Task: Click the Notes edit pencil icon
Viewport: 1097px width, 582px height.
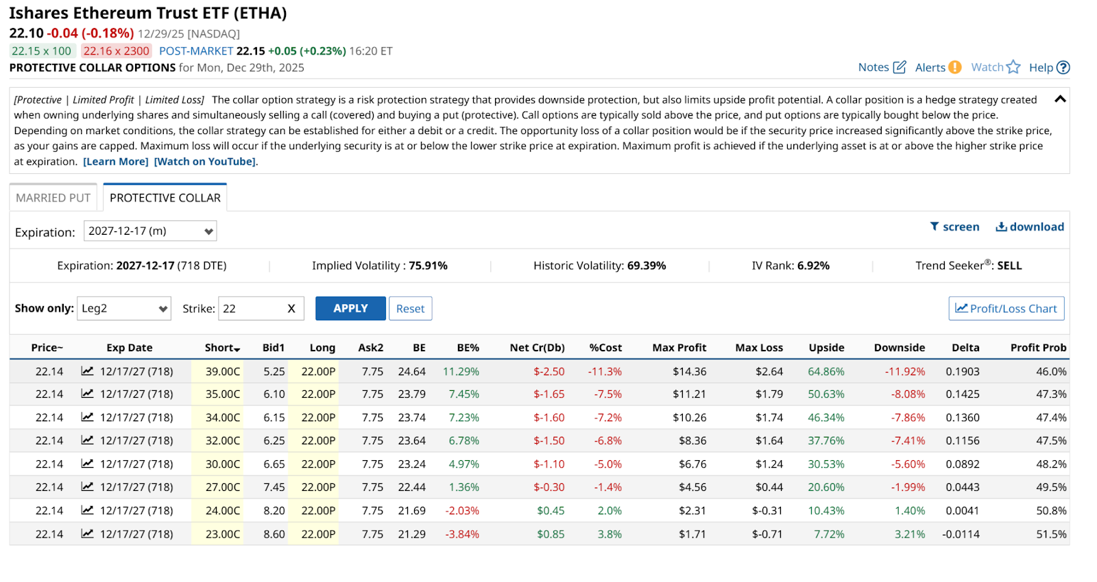Action: [900, 67]
